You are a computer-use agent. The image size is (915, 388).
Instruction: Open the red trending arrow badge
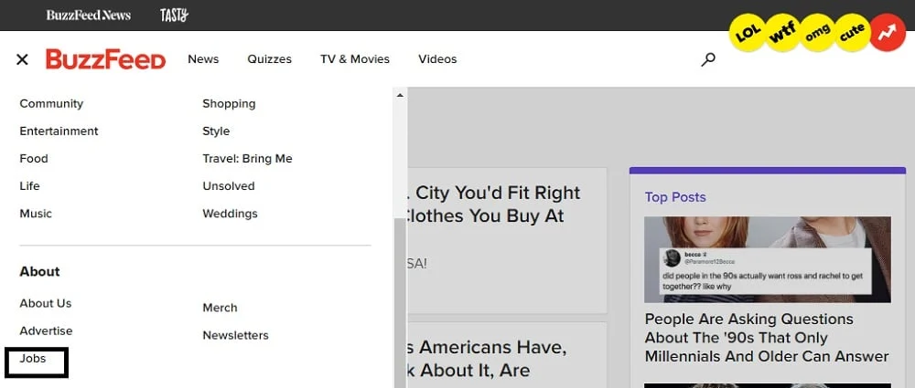(886, 33)
